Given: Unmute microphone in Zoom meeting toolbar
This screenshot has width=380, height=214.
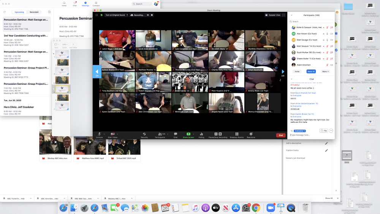Looking at the screenshot, I should click(x=99, y=135).
